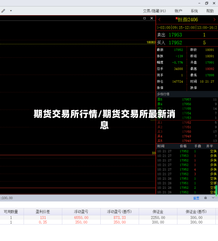The image size is (218, 241).
Task: Switch to previous contract with left arrow
Action: pos(160,20)
